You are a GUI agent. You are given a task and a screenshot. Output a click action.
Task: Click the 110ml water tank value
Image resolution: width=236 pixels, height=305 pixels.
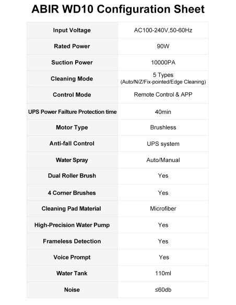[x=163, y=273]
